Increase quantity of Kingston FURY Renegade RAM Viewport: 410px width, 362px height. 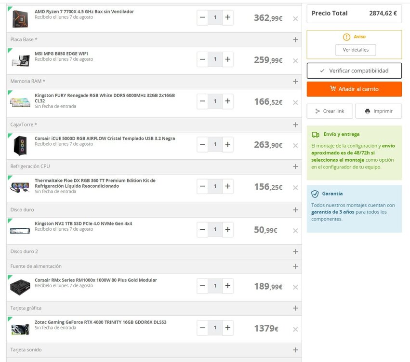point(228,101)
